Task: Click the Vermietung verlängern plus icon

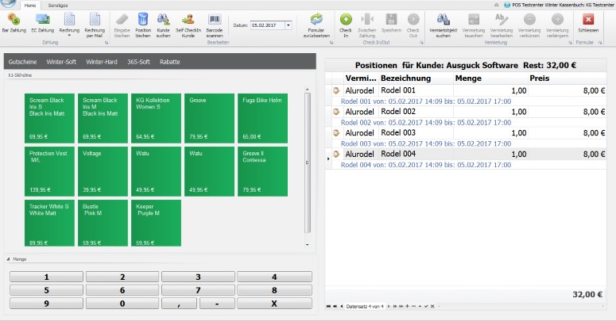Action: (557, 19)
